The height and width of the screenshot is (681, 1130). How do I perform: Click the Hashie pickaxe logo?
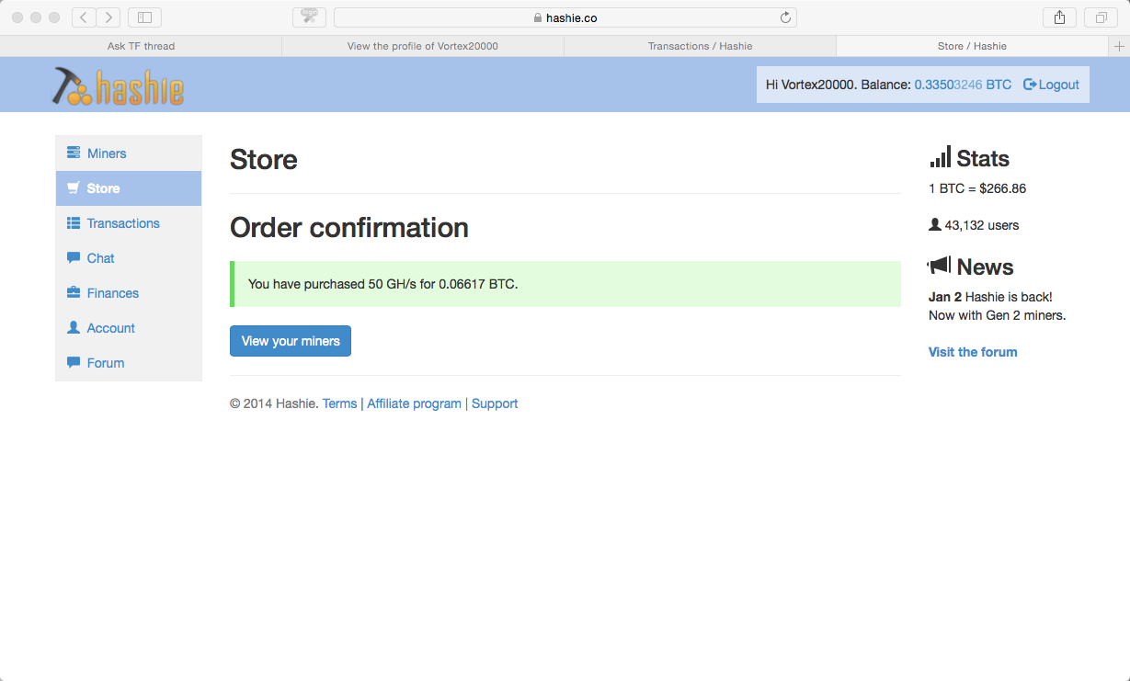(118, 85)
